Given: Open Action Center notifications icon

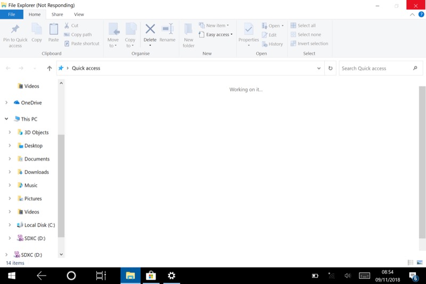Looking at the screenshot, I should click(414, 277).
